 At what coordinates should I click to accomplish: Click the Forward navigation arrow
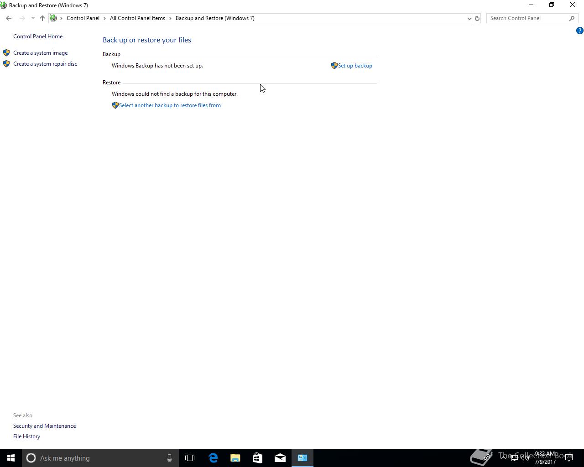click(x=21, y=18)
